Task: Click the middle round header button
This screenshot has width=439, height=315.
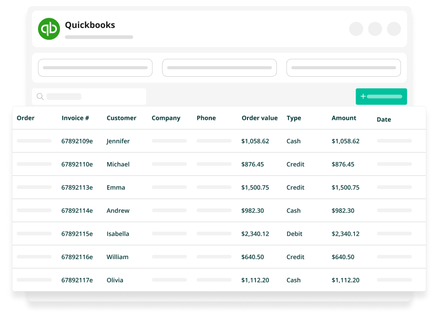Action: coord(375,29)
